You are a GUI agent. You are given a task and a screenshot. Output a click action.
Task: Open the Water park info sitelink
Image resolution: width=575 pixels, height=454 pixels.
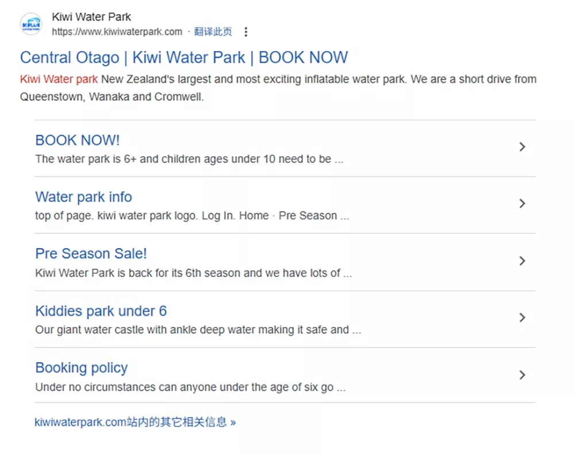click(83, 197)
